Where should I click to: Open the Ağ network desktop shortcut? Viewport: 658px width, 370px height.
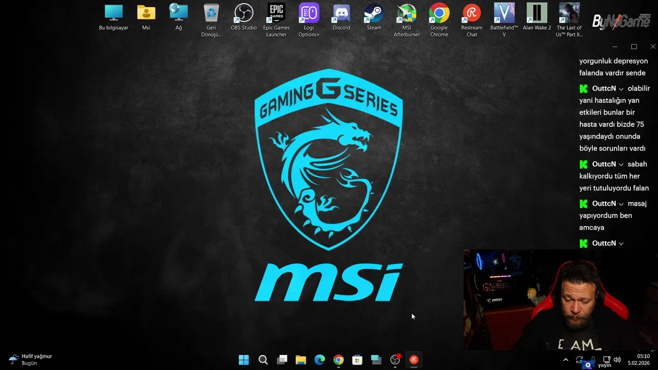click(178, 17)
